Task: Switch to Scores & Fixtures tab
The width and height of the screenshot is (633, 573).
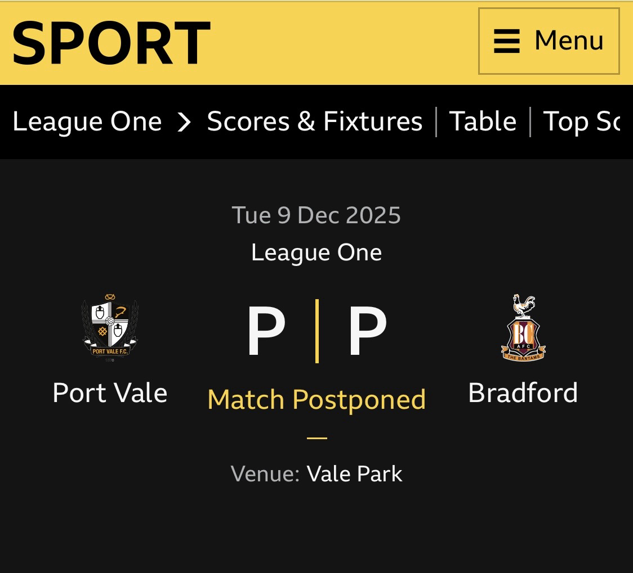Action: click(x=314, y=121)
